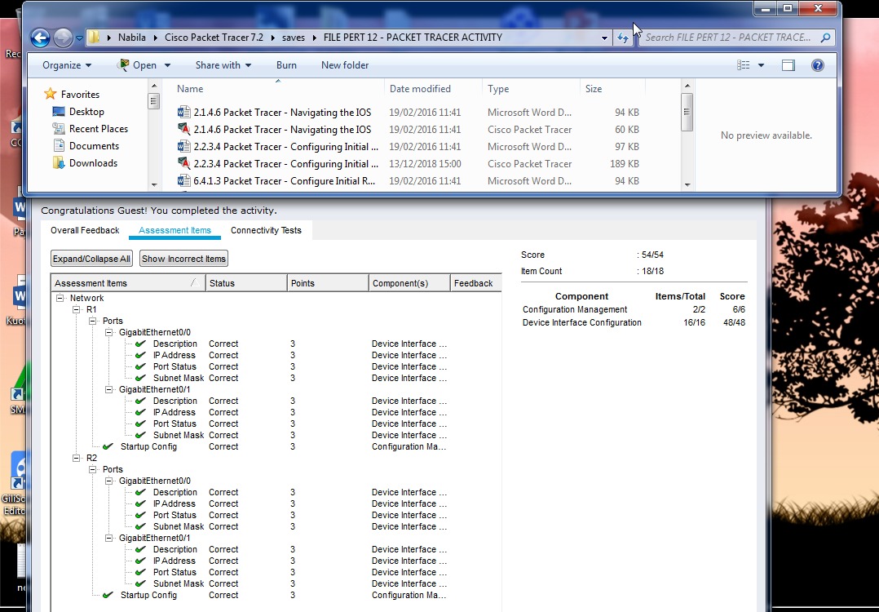Sort by Assessment Items column header

(x=128, y=283)
